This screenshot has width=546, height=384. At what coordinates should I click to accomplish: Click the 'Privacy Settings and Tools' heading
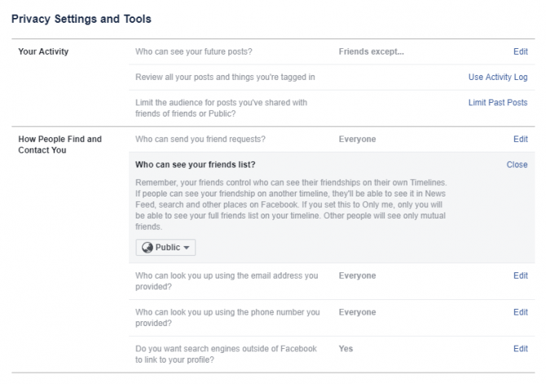point(81,18)
